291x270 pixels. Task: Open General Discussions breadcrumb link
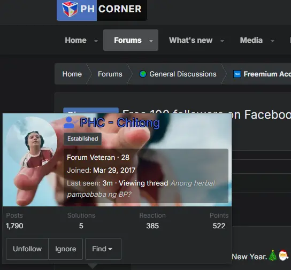point(183,74)
